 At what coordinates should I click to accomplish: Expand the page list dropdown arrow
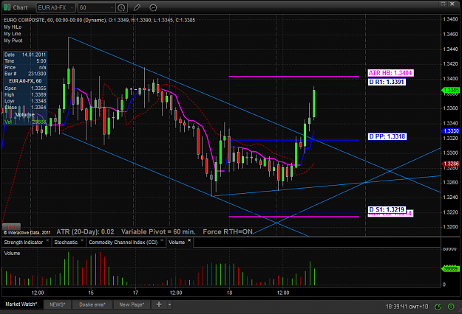point(170,305)
